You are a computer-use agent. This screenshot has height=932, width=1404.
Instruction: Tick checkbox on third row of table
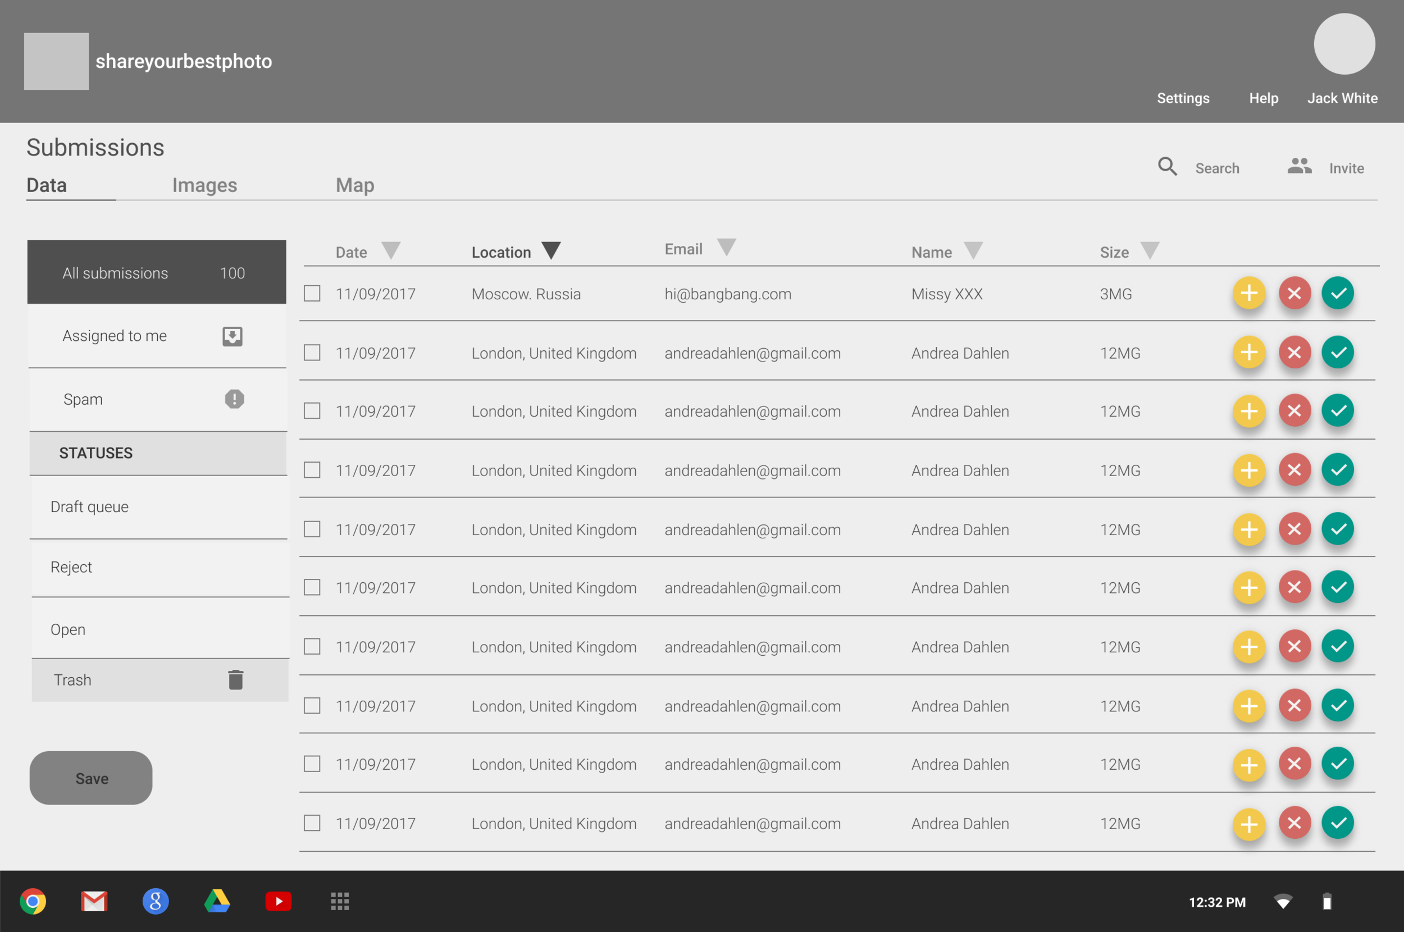[312, 411]
